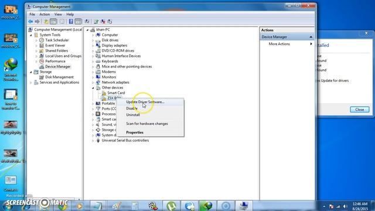The image size is (375, 211).
Task: Select the khan-PC root device node
Action: click(103, 29)
